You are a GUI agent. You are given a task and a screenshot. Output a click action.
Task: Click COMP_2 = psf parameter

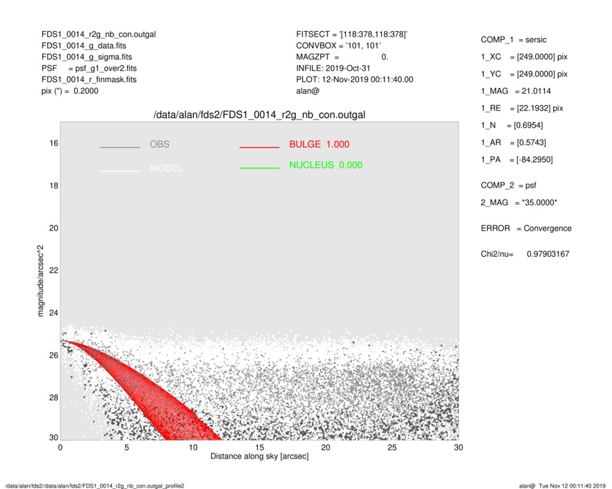pyautogui.click(x=508, y=186)
